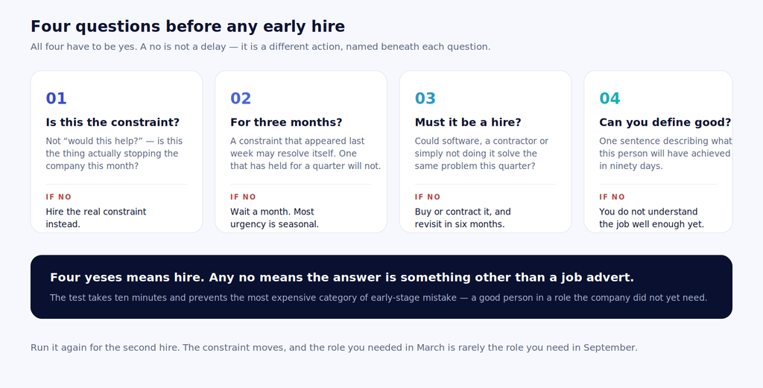Click the 'IF NO' label in card 03
The width and height of the screenshot is (763, 388).
(427, 197)
